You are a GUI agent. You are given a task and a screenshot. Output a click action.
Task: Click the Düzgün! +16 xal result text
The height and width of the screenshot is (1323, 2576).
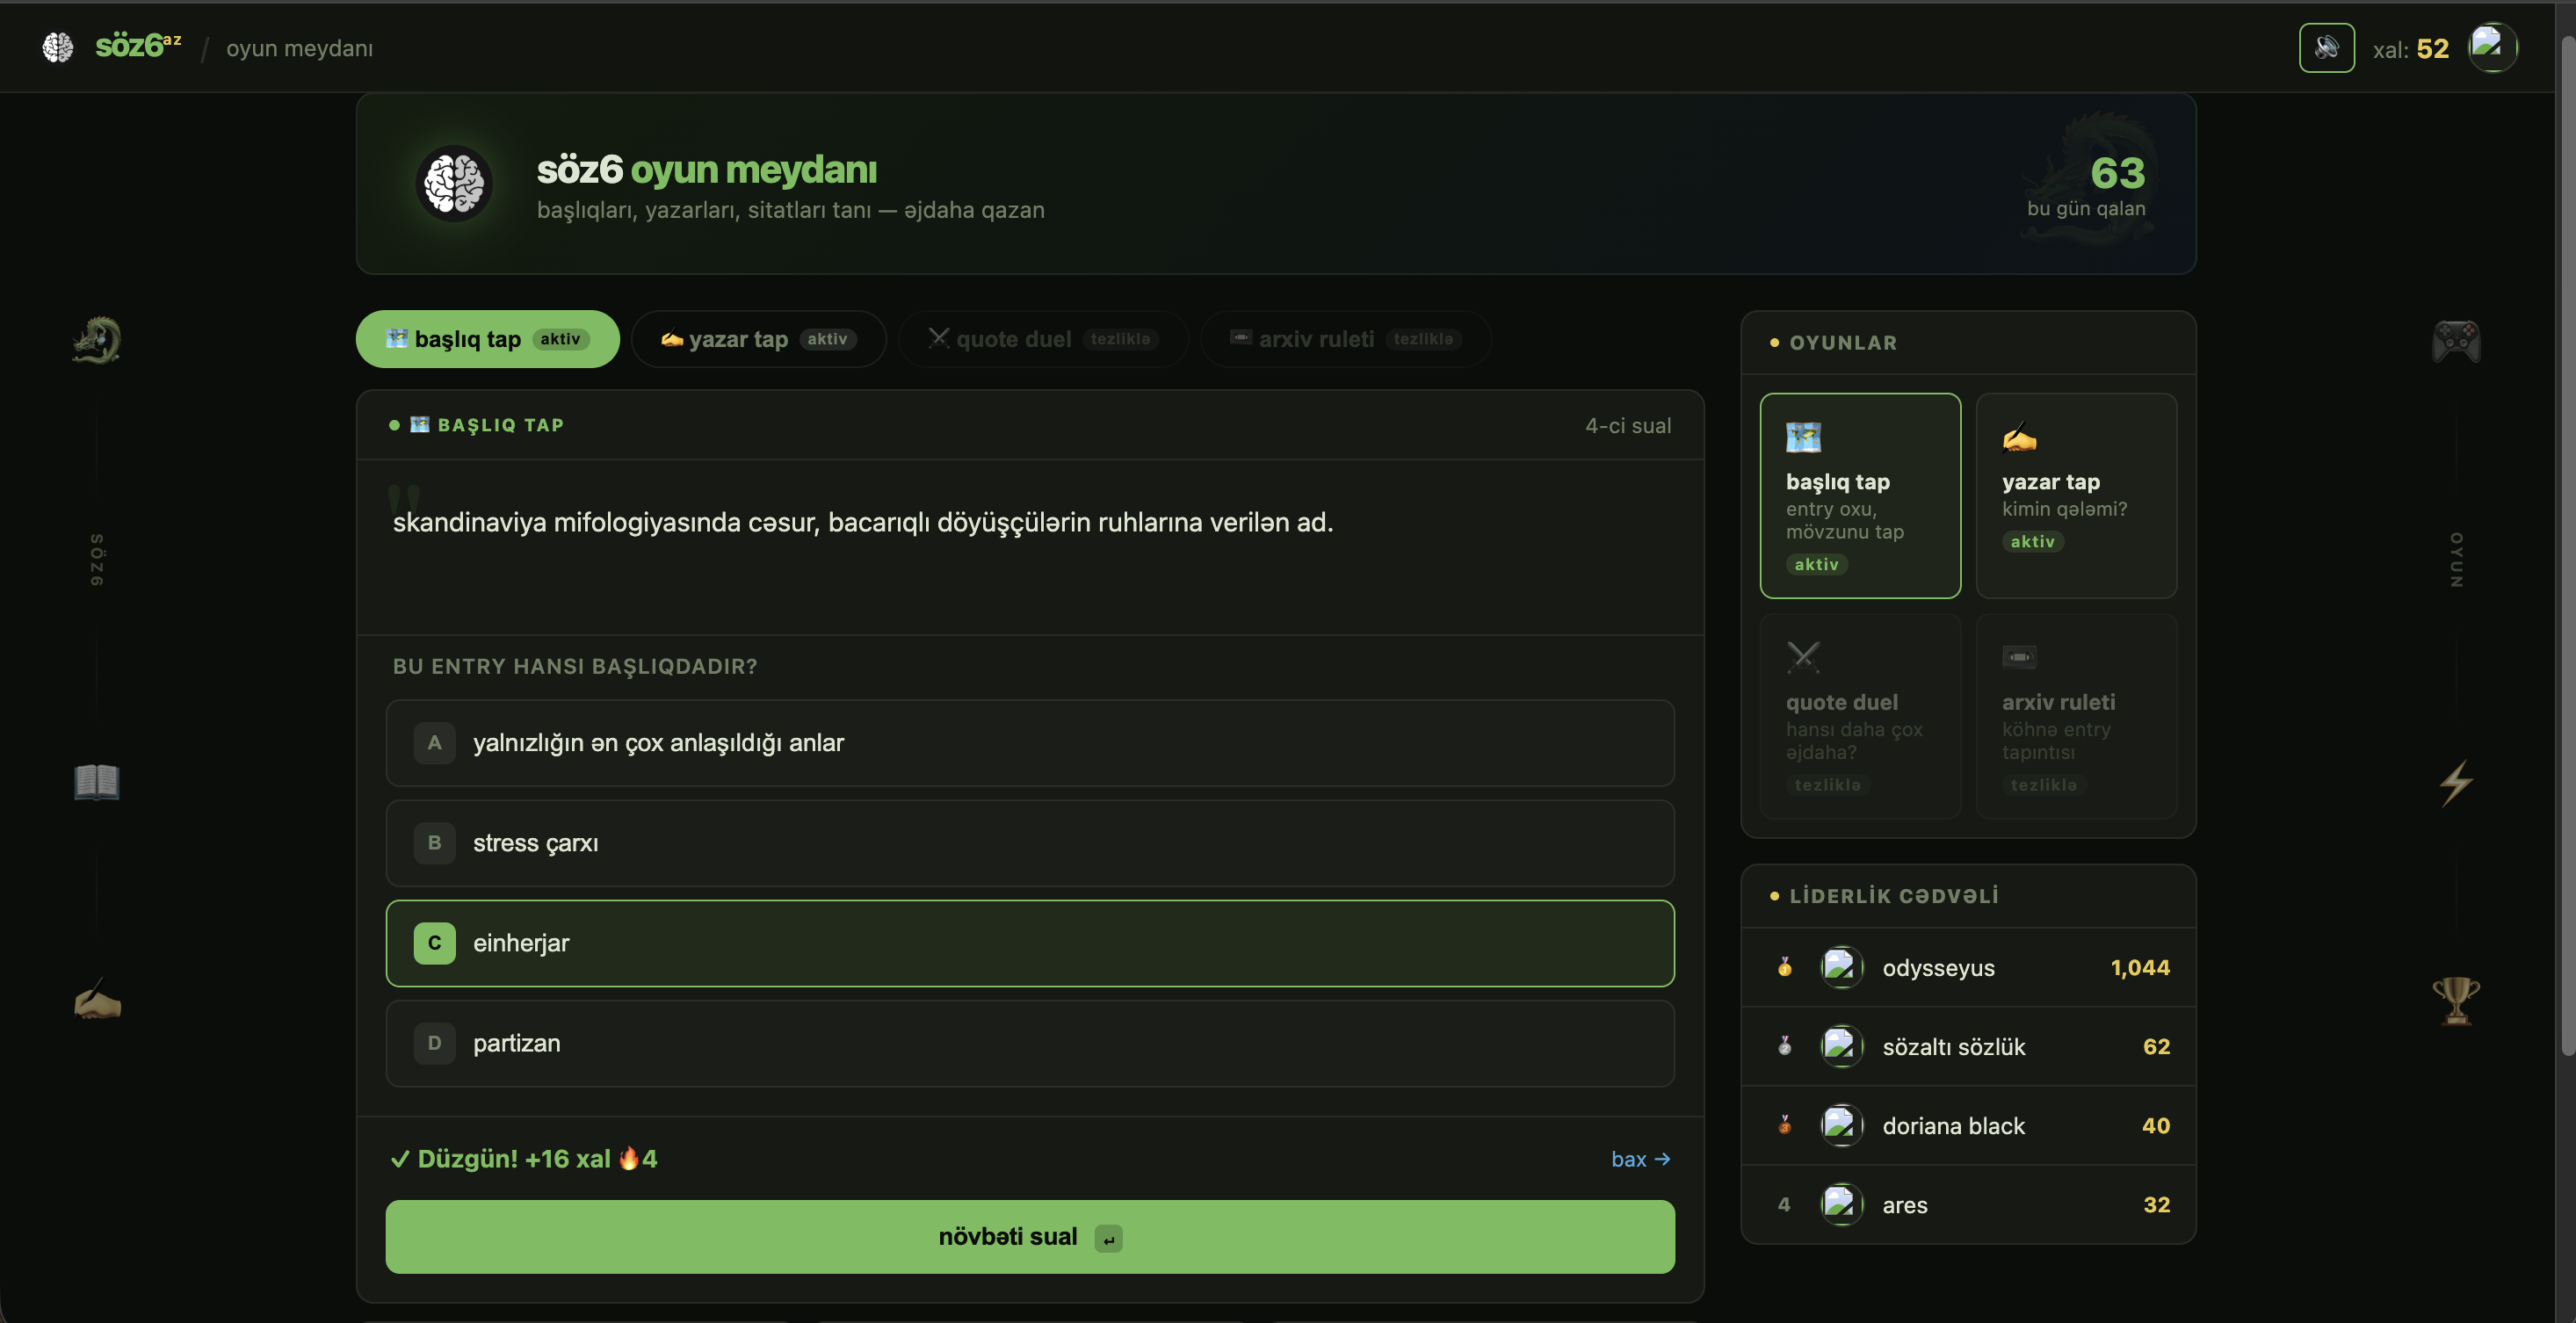pyautogui.click(x=523, y=1159)
